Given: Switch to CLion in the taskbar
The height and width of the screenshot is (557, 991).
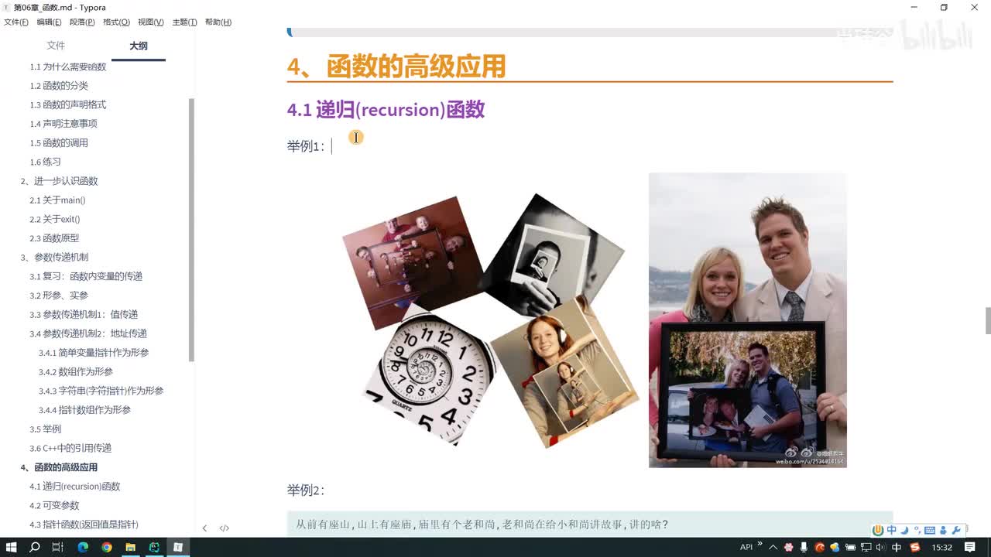Looking at the screenshot, I should click(154, 547).
